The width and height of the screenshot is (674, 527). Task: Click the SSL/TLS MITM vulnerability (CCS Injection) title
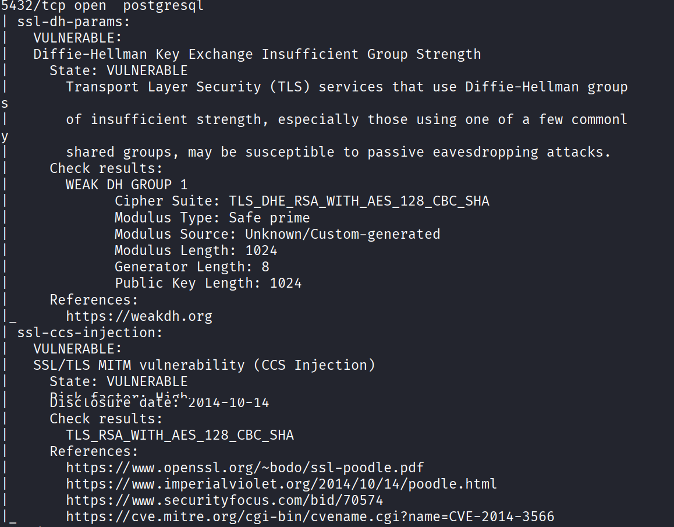204,365
